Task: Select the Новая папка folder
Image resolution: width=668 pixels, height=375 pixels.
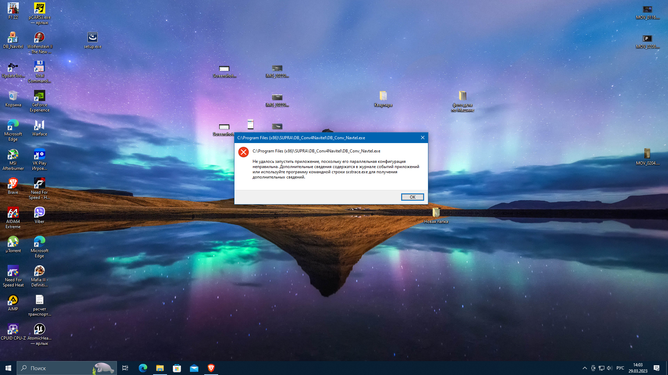Action: pos(436,213)
